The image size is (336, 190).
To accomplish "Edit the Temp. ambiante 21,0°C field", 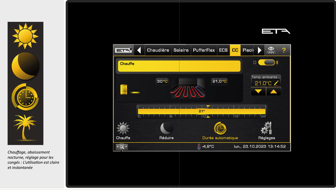I will coord(266,83).
